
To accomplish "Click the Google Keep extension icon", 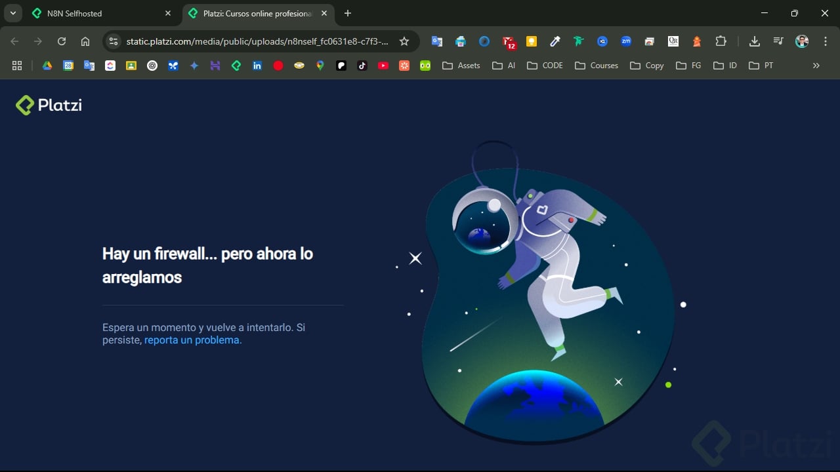I will click(x=532, y=41).
